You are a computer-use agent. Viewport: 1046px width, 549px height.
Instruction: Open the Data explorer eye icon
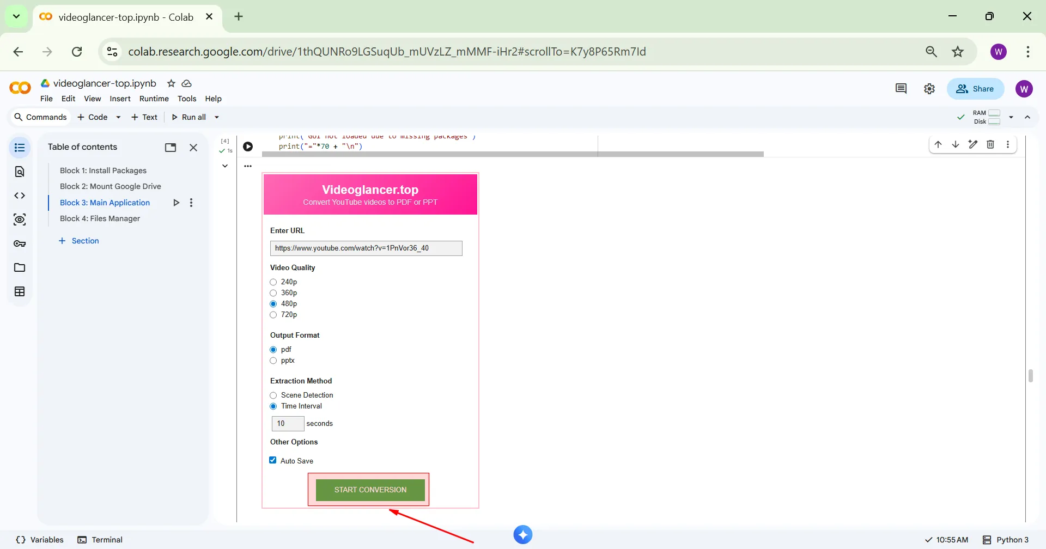[20, 219]
